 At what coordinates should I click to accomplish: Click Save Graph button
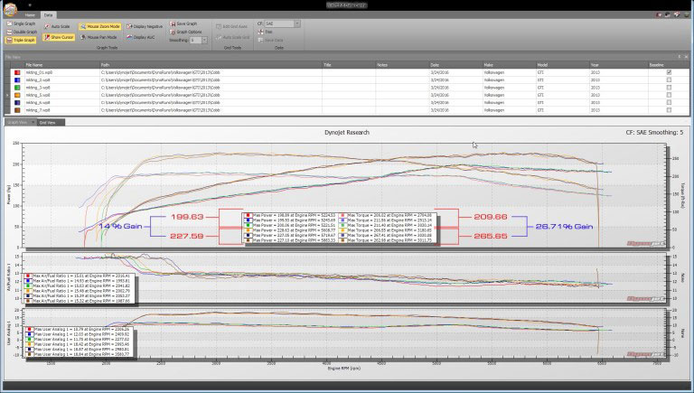pyautogui.click(x=183, y=23)
